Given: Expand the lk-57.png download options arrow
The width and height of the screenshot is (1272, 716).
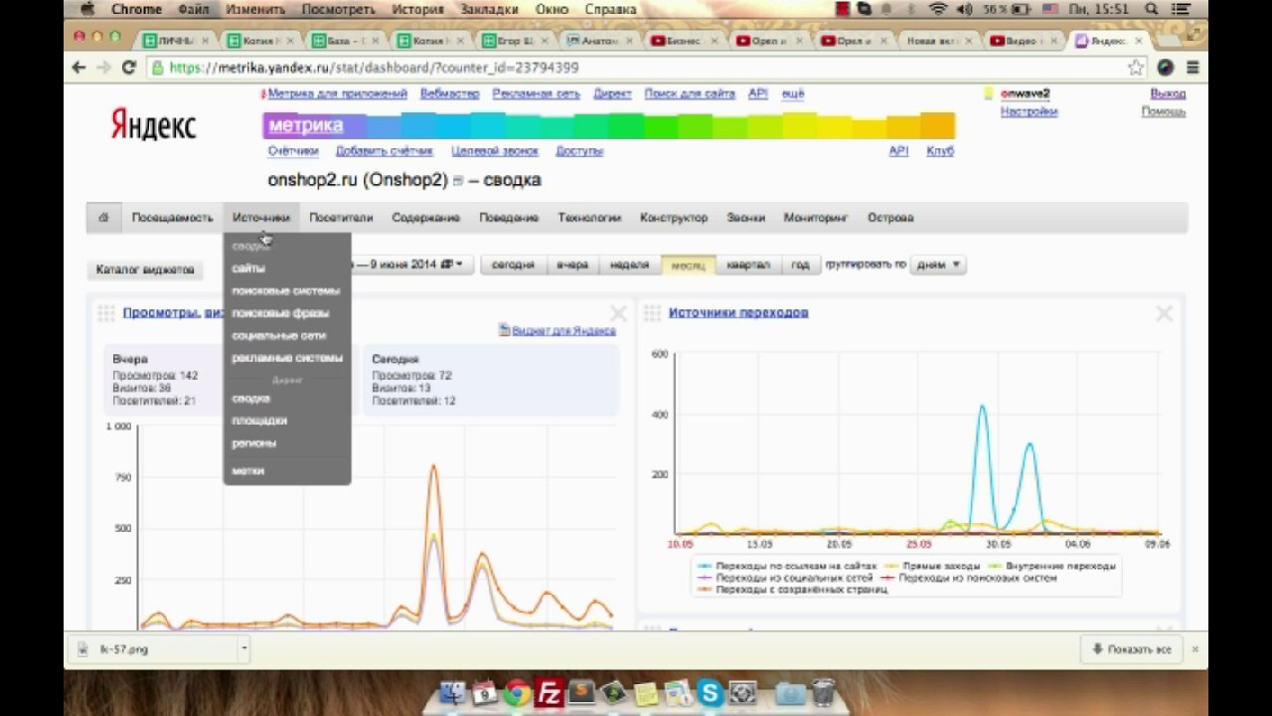Looking at the screenshot, I should 243,649.
